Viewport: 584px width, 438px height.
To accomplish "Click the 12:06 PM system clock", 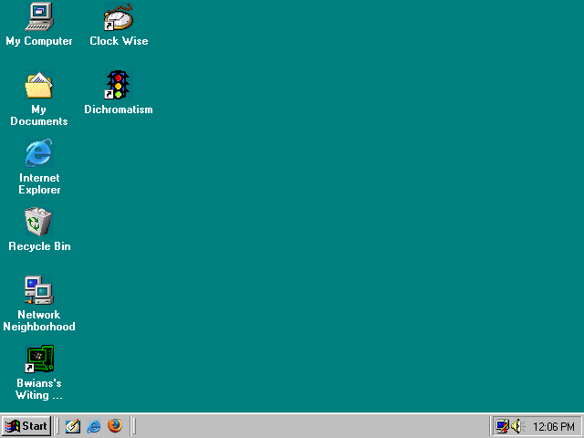I will [x=554, y=426].
